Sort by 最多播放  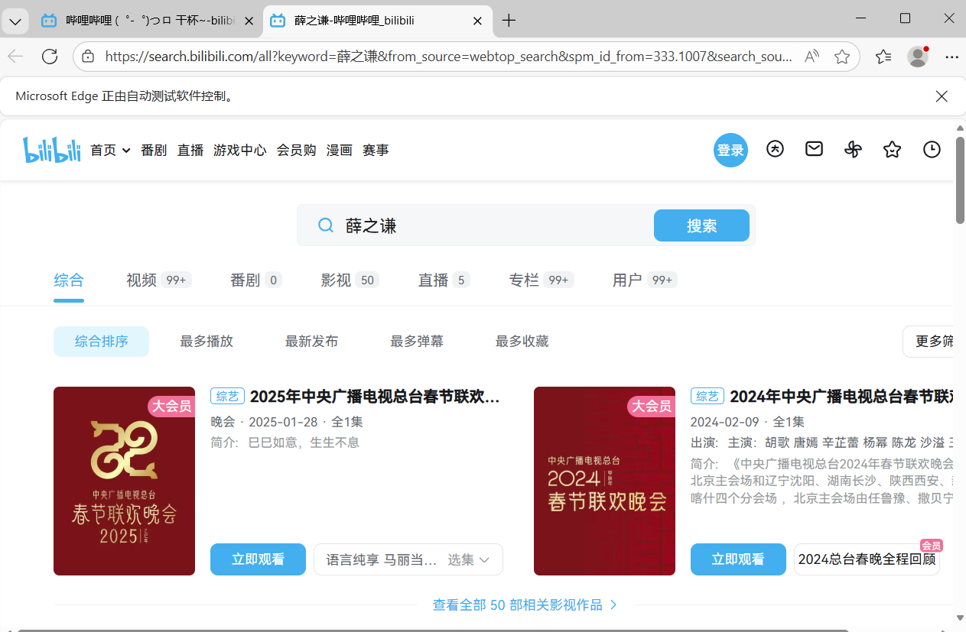(x=207, y=342)
